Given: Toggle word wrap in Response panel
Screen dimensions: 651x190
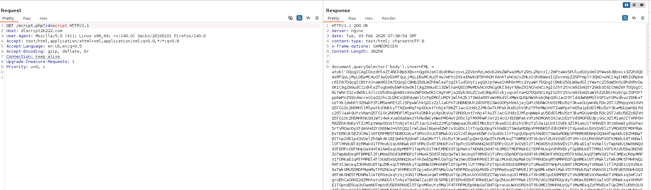Looking at the screenshot, I should pos(625,18).
